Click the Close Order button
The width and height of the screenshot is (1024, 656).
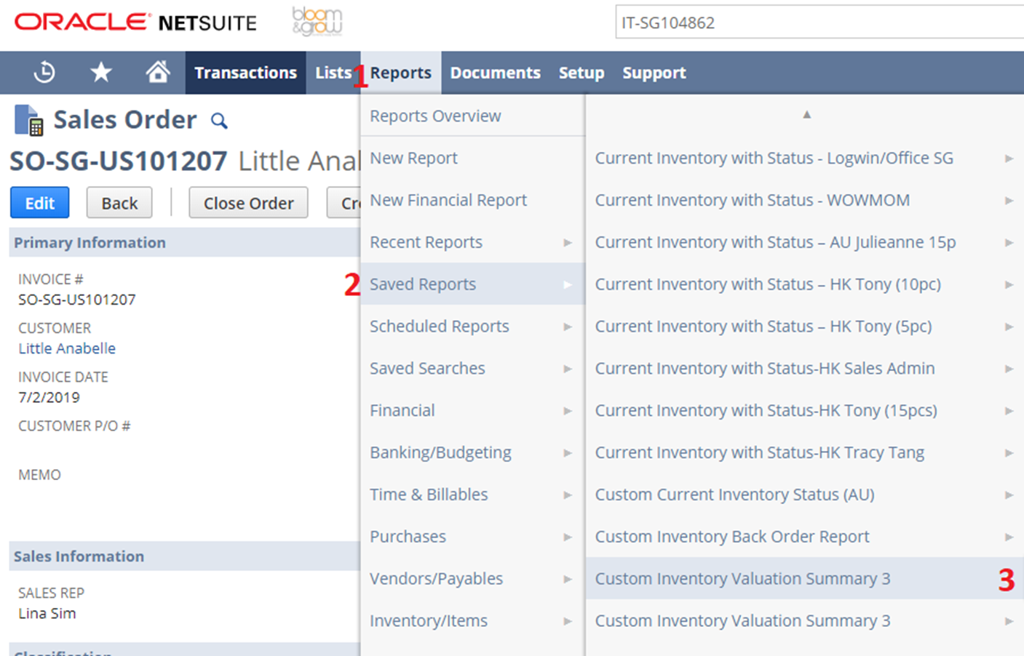248,203
